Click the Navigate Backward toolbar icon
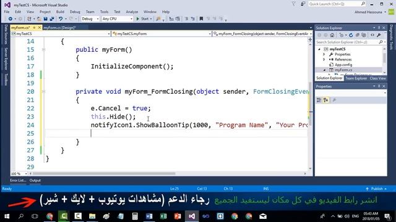This screenshot has height=222, width=396. pos(10,19)
